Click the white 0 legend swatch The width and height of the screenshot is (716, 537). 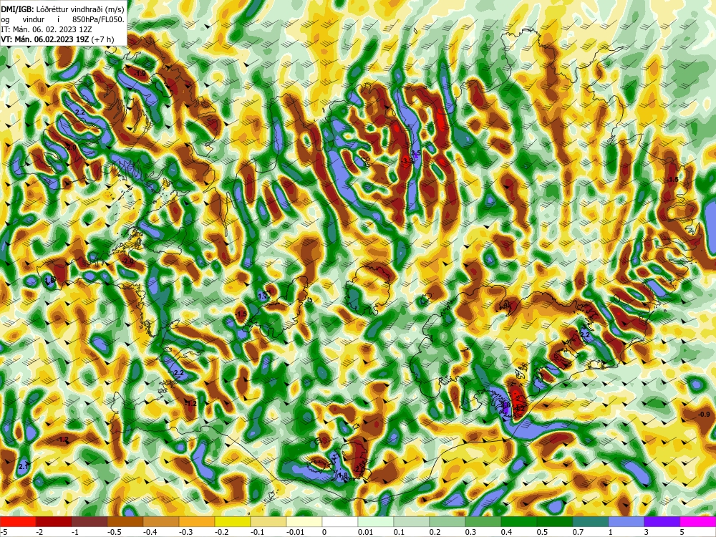(340, 521)
